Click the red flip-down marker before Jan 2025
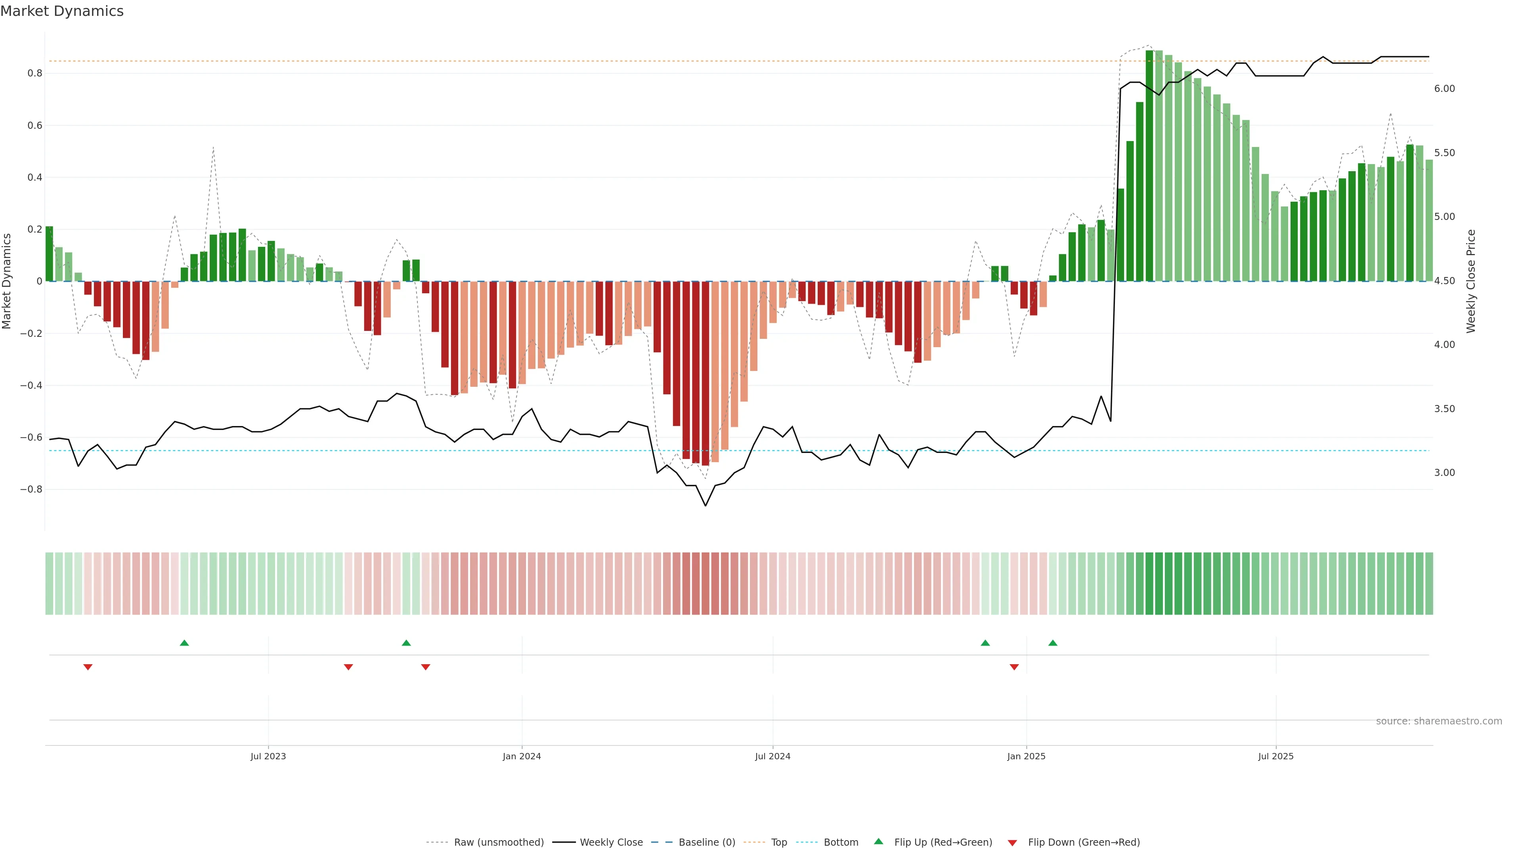This screenshot has width=1522, height=856. [x=1015, y=667]
